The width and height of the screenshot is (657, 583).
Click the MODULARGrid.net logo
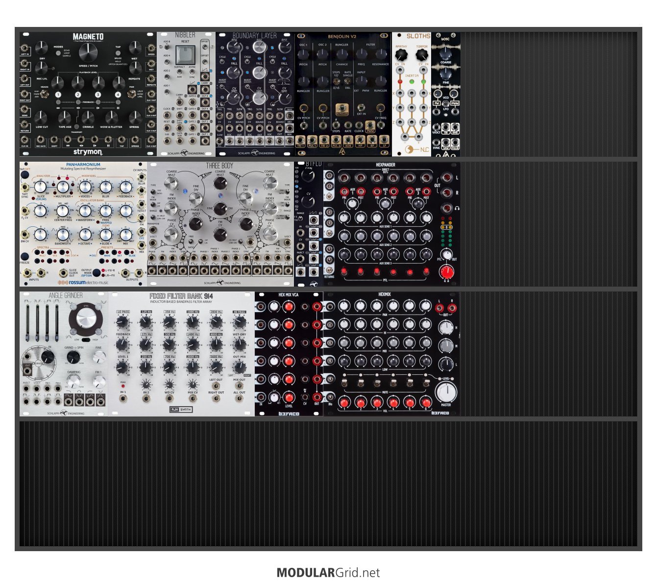click(328, 572)
